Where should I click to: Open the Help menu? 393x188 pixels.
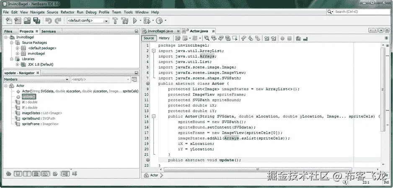(x=155, y=12)
